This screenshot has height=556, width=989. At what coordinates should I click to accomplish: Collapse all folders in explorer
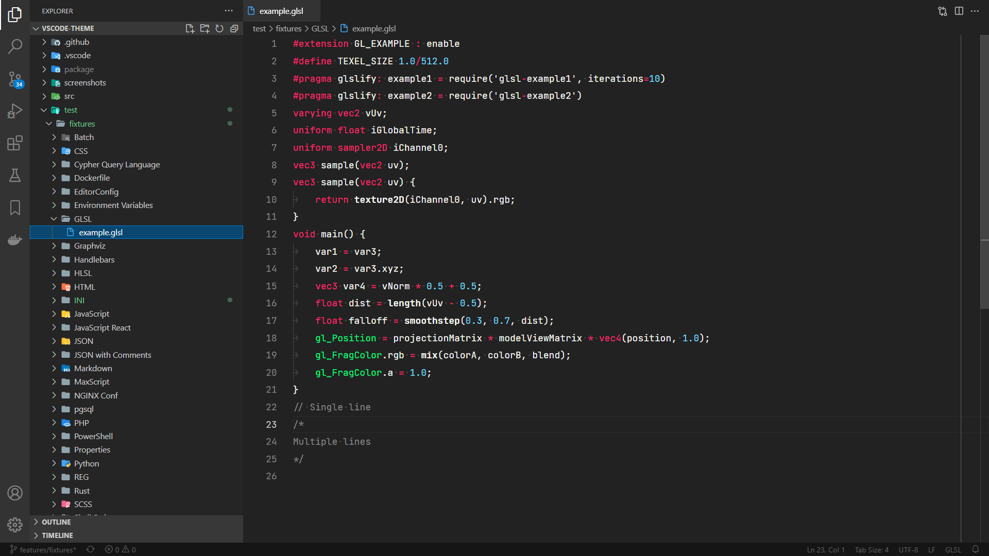tap(234, 28)
